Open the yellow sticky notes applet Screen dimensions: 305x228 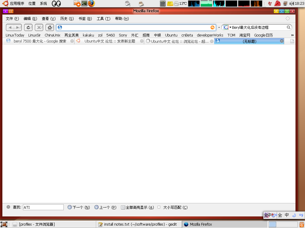tap(170, 3)
